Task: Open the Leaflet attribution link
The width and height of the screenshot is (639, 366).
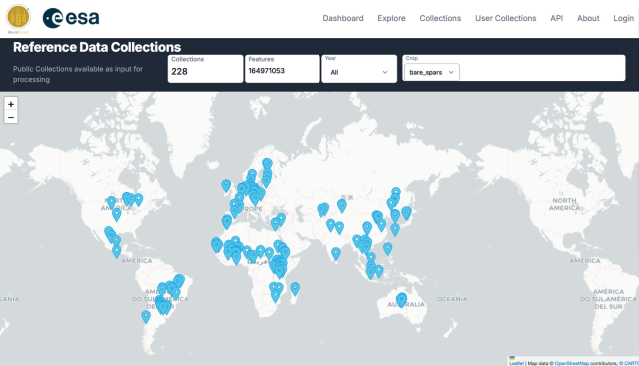Action: click(517, 363)
